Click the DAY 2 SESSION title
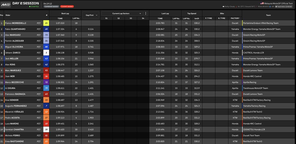296x144 pixels. coord(26,3)
